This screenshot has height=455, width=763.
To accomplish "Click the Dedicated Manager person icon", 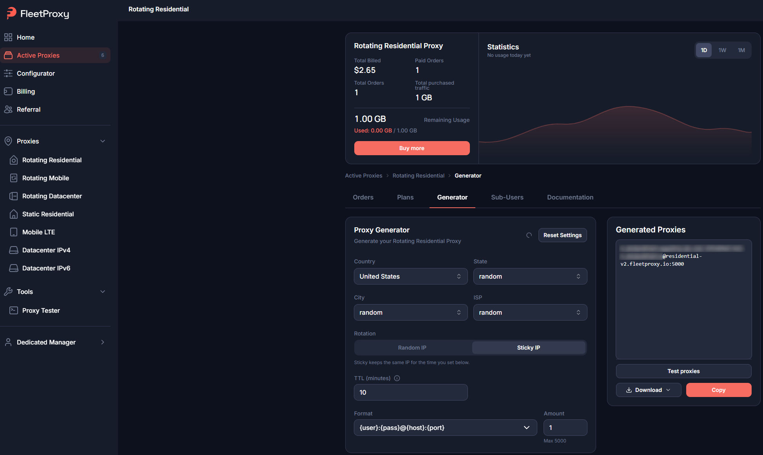I will (8, 342).
